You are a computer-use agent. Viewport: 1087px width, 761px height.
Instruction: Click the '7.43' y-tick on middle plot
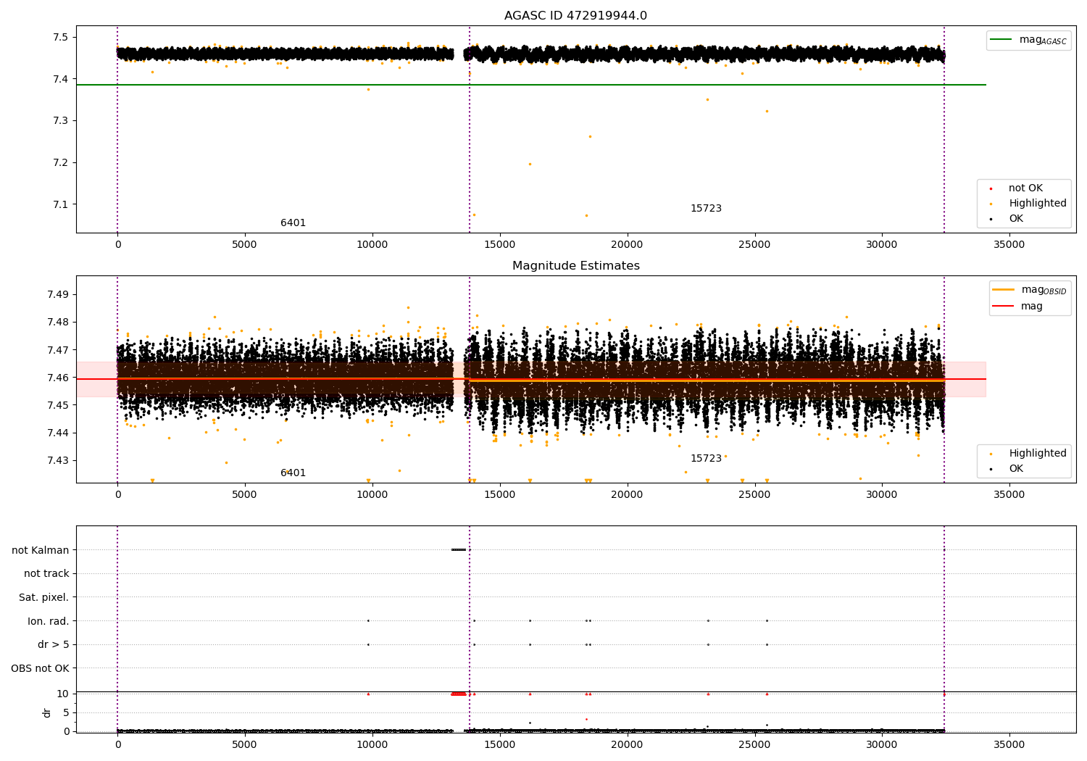coord(57,461)
